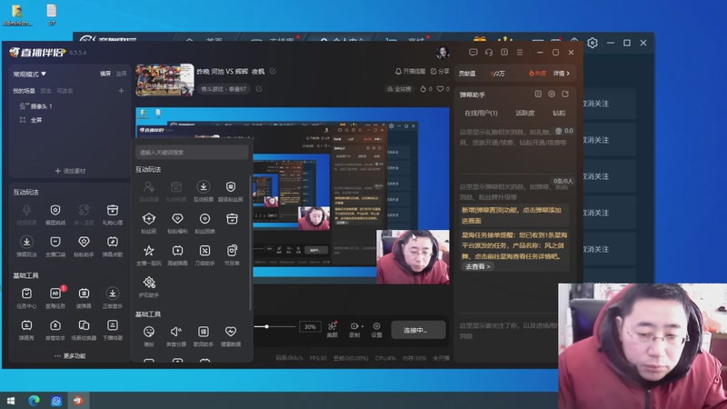
Task: Open 读弹幕 tool
Action: click(x=84, y=297)
